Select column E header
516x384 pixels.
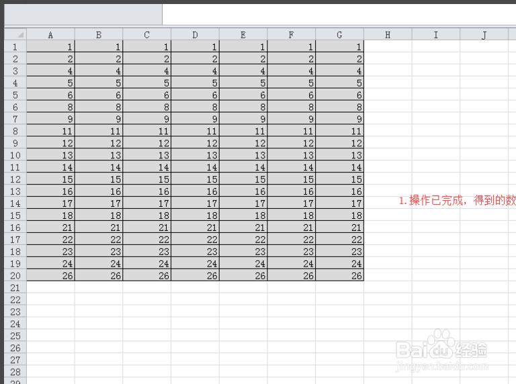243,34
